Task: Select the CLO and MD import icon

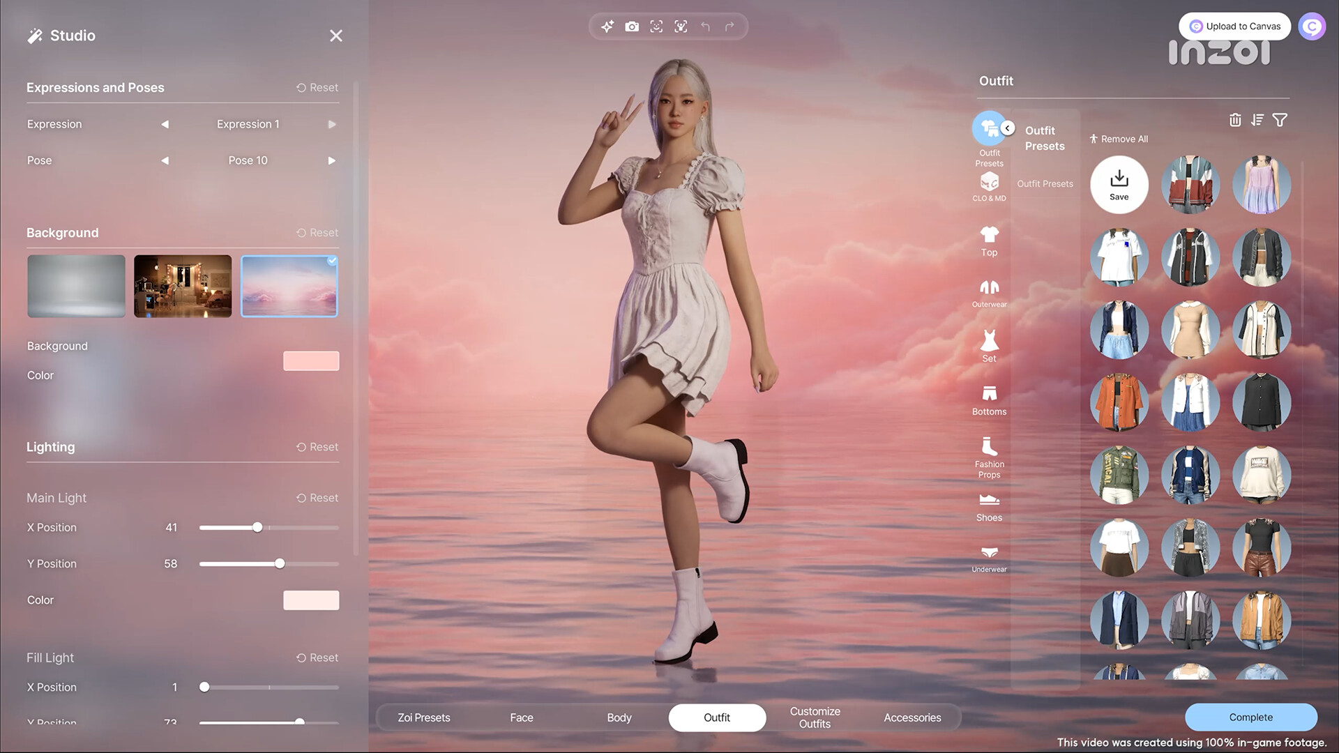Action: [x=989, y=183]
